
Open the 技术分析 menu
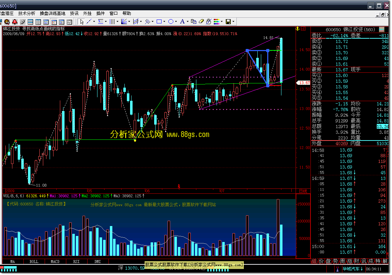[27, 13]
